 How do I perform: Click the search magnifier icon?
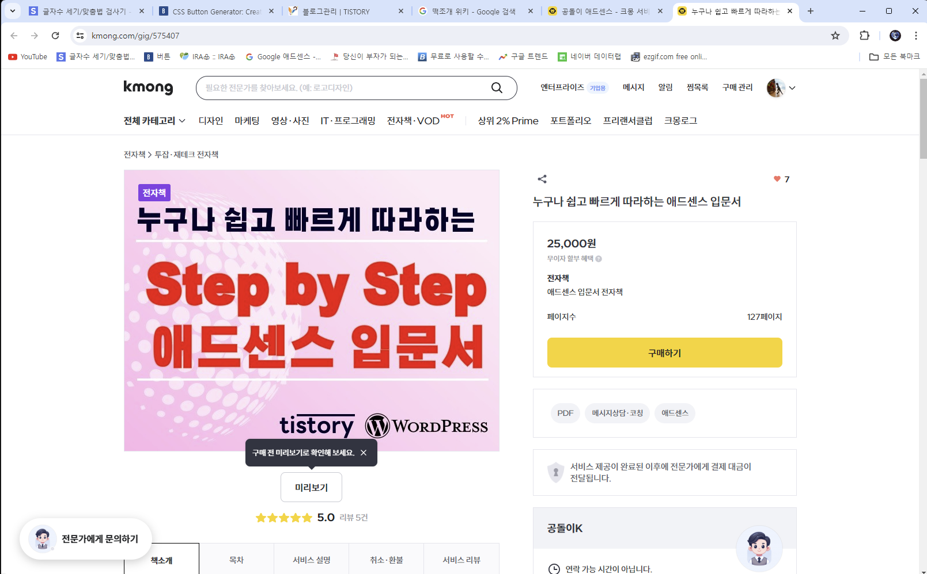click(x=497, y=87)
